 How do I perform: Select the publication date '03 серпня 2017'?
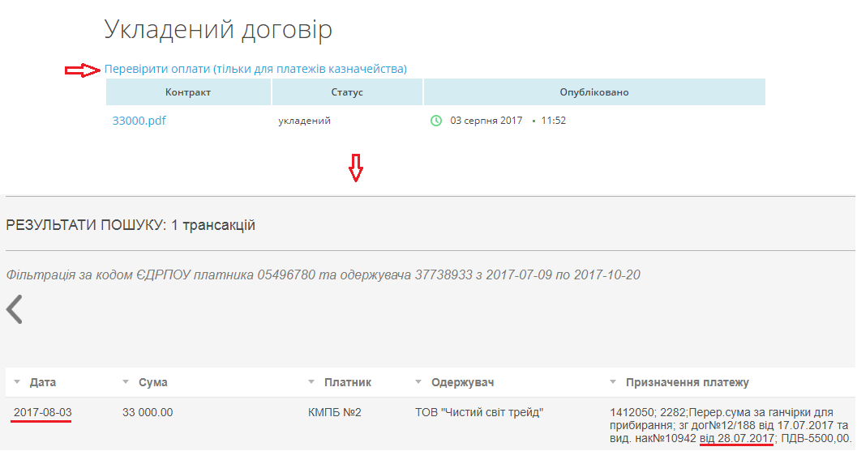click(x=486, y=121)
